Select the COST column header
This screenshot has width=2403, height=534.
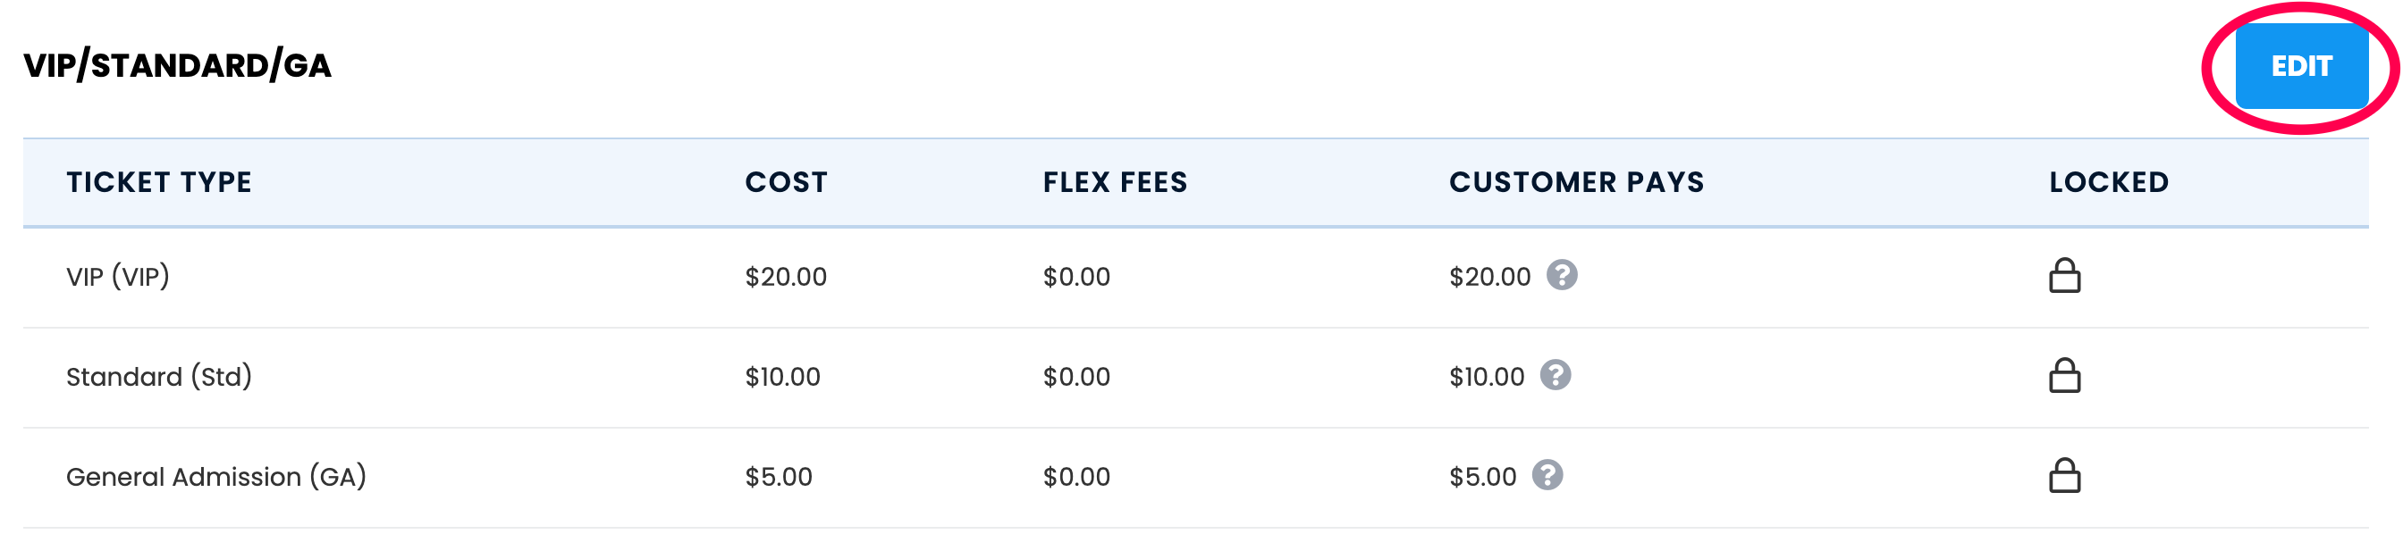[786, 182]
